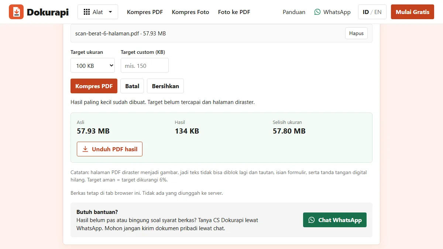Click the Dokurapi logo icon

pos(16,12)
